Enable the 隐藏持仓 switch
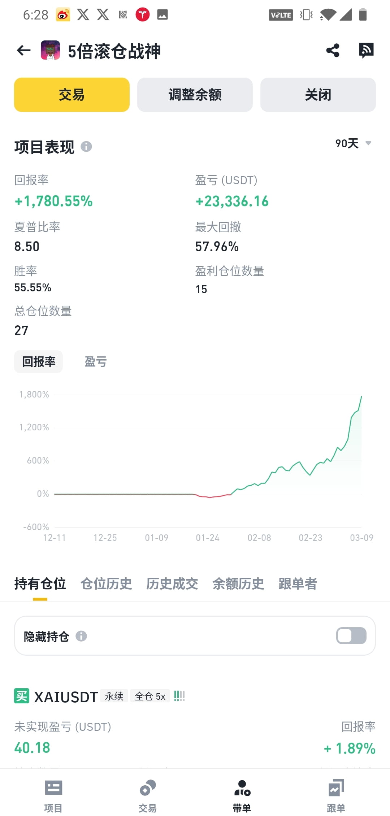The width and height of the screenshot is (390, 816). (x=351, y=635)
